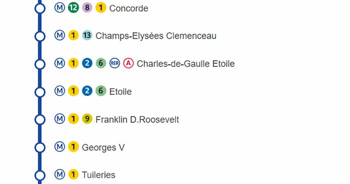The width and height of the screenshot is (350, 184).
Task: Open the Champs-Elysées Clemenceau station link
Action: pos(156,36)
